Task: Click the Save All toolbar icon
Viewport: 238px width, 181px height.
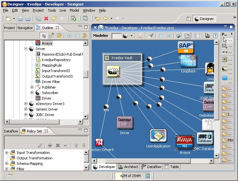Action: 38,19
